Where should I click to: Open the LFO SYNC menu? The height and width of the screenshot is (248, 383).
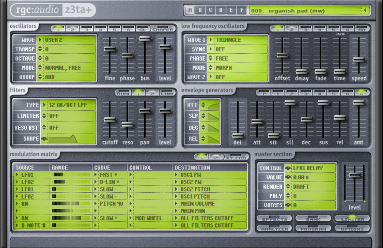[x=210, y=49]
